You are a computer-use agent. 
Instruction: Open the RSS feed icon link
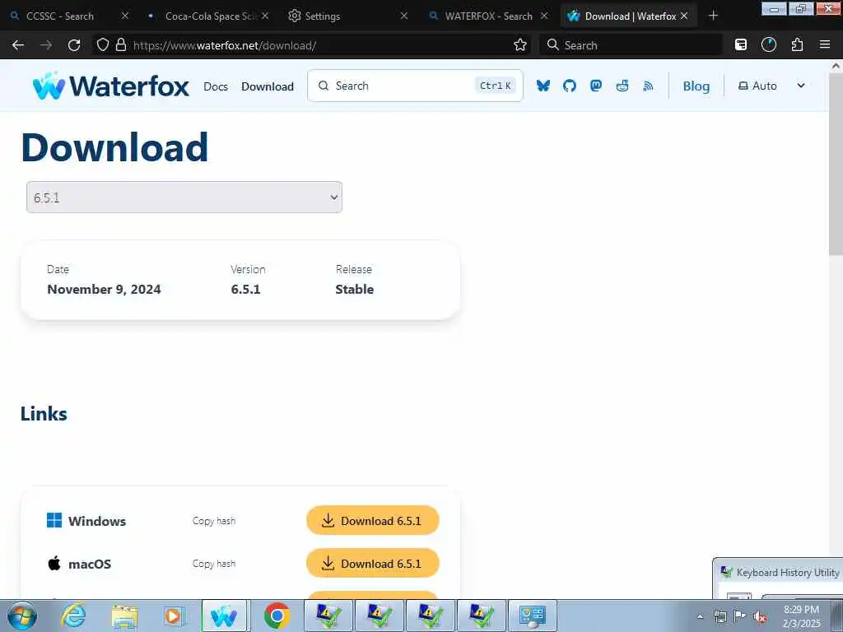click(649, 86)
